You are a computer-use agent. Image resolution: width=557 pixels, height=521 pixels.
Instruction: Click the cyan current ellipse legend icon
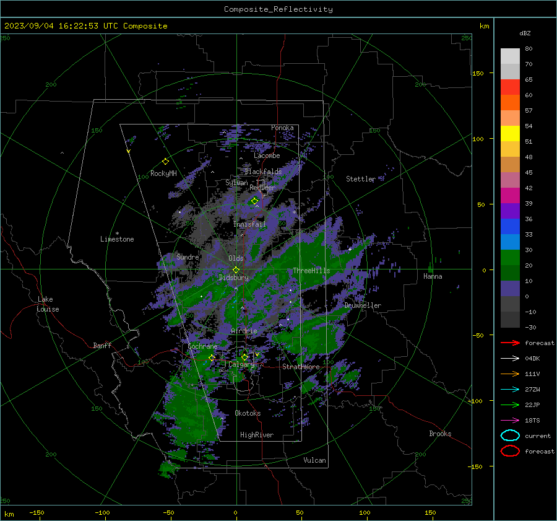pos(510,436)
